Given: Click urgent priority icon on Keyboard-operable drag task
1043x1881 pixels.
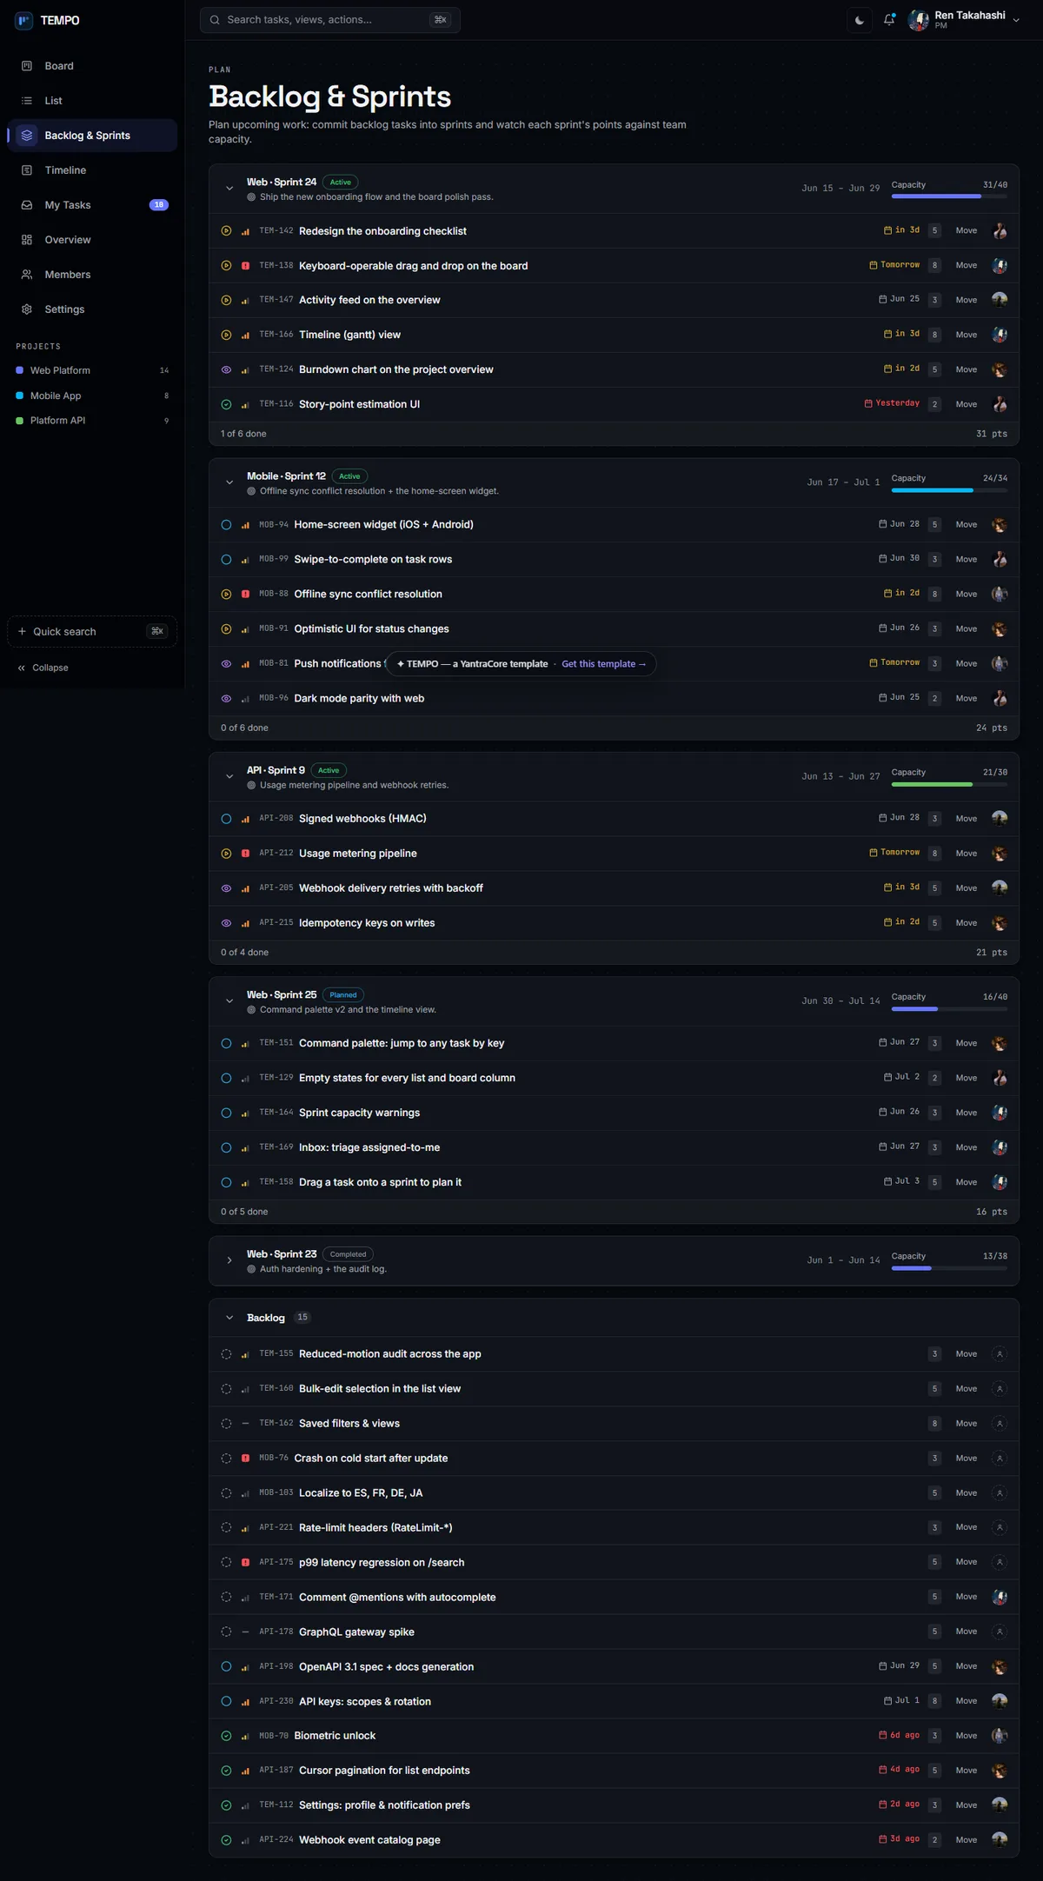Looking at the screenshot, I should (x=245, y=266).
